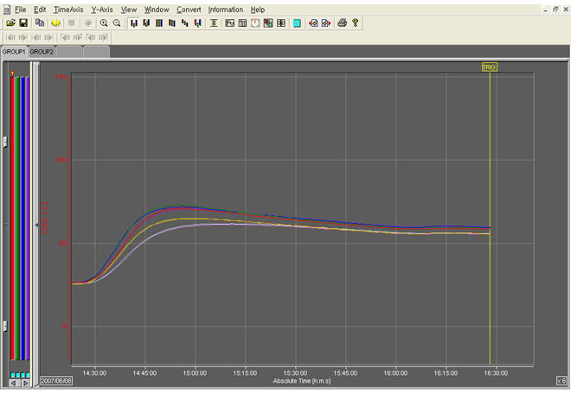Open the TimeAxis menu

coord(68,10)
